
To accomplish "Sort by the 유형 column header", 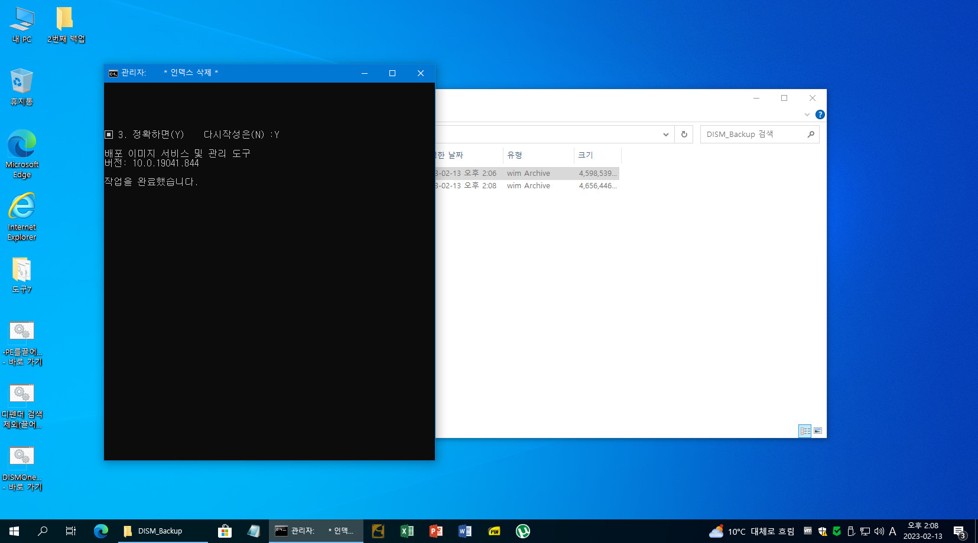I will pyautogui.click(x=538, y=155).
